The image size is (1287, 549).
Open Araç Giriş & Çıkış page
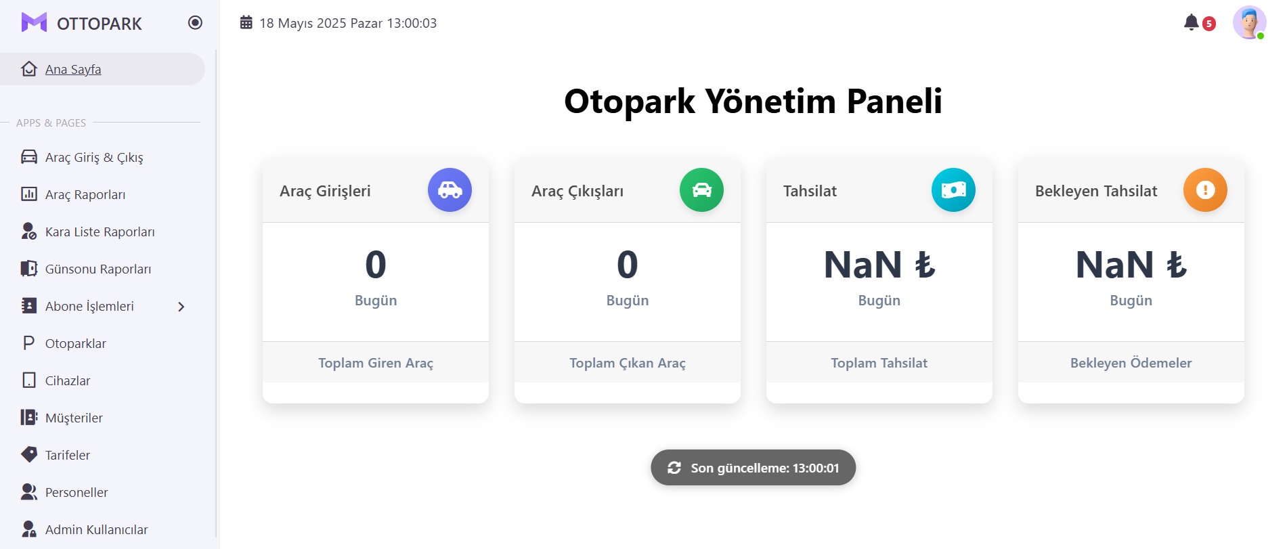(94, 157)
